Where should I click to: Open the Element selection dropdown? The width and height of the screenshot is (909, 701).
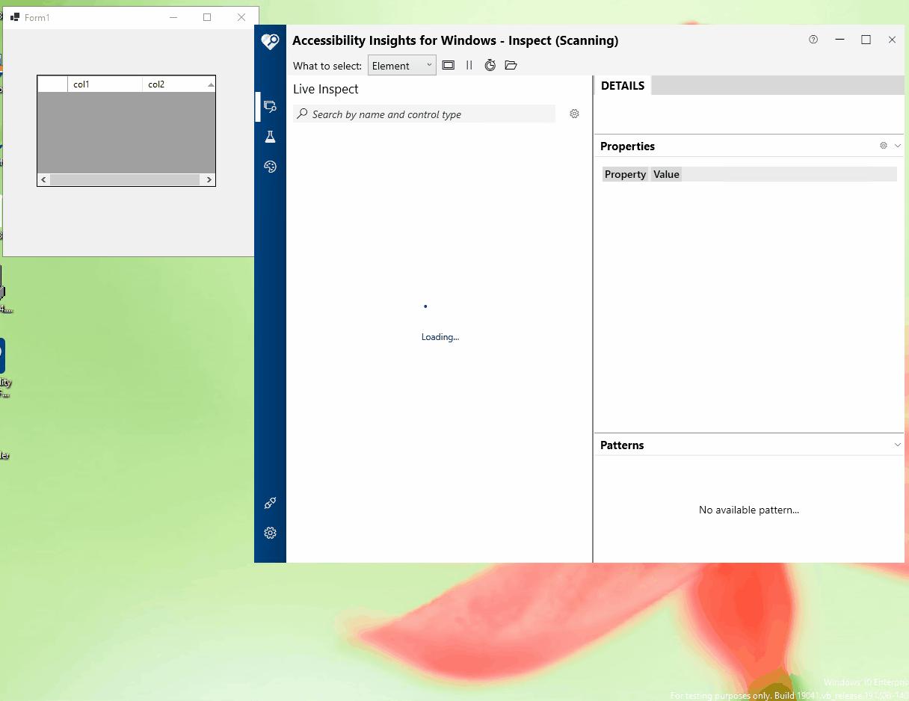coord(401,65)
